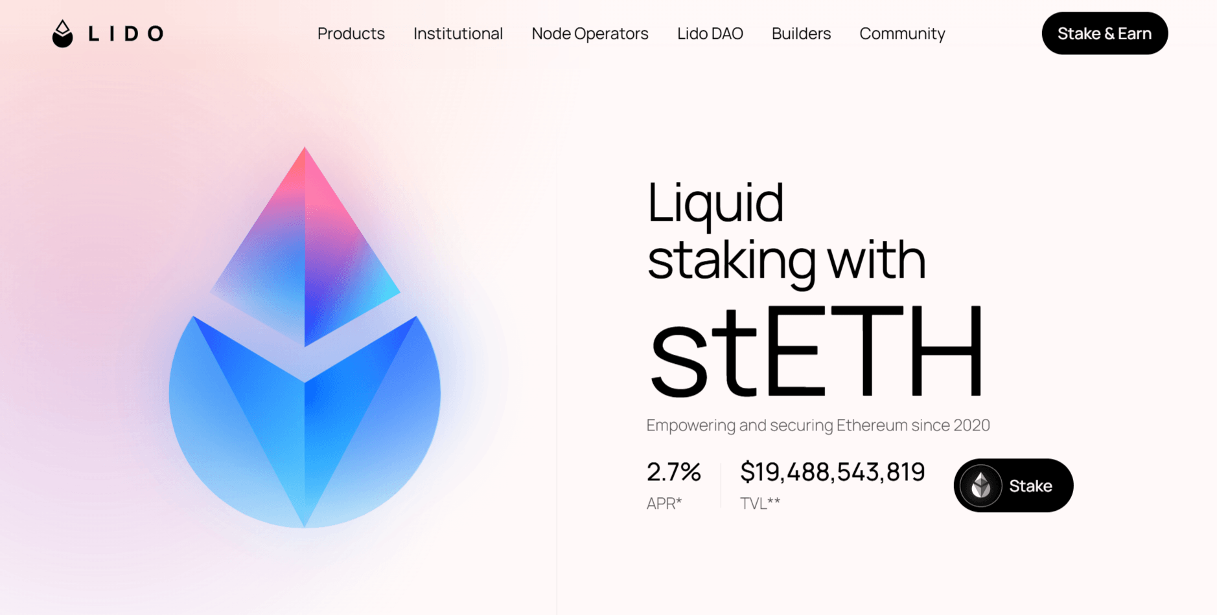Click the Lido droplet logo icon
This screenshot has height=615, width=1217.
62,33
